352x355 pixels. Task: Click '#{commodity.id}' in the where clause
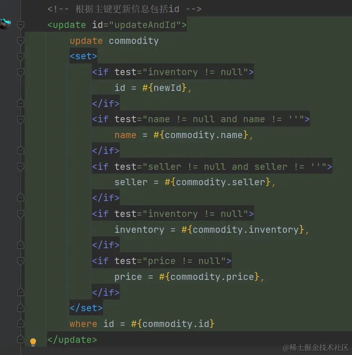(173, 324)
